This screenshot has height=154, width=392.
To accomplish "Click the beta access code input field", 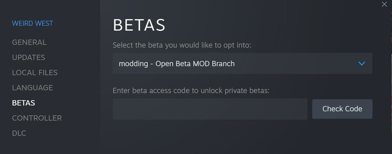I will coord(210,109).
